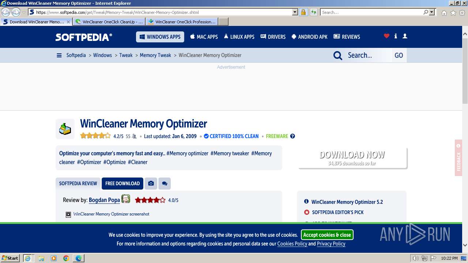The width and height of the screenshot is (468, 263).
Task: Select WINDOWS APPS menu
Action: (160, 37)
